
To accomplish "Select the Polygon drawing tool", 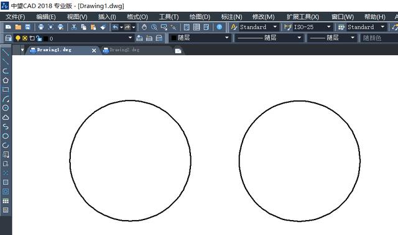I will (6, 81).
